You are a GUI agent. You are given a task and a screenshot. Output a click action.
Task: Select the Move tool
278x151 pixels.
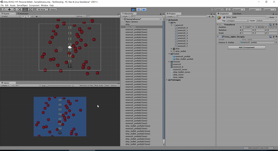[x=9, y=10]
